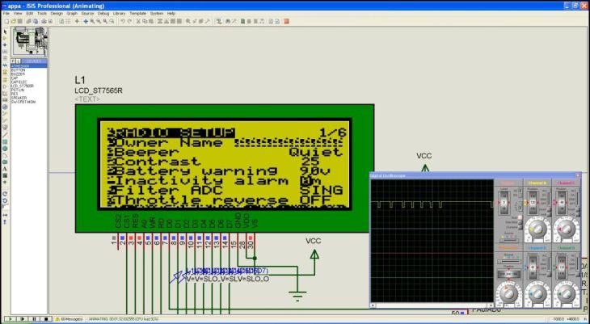Select the 2D line drawing tool

coord(6,134)
